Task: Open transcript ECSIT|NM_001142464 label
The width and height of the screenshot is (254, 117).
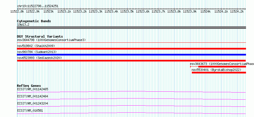Action: (33, 96)
